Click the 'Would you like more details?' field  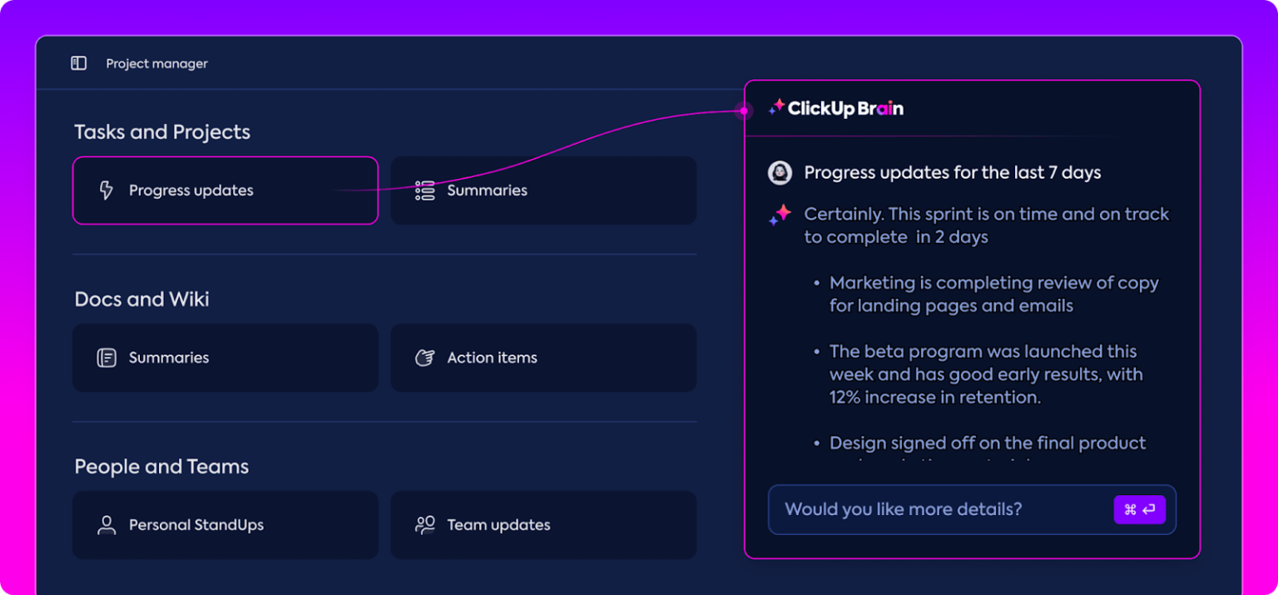pos(940,509)
